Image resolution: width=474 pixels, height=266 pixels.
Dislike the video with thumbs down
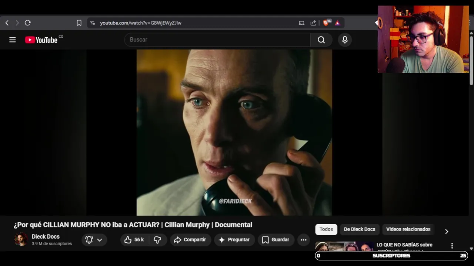click(x=157, y=240)
